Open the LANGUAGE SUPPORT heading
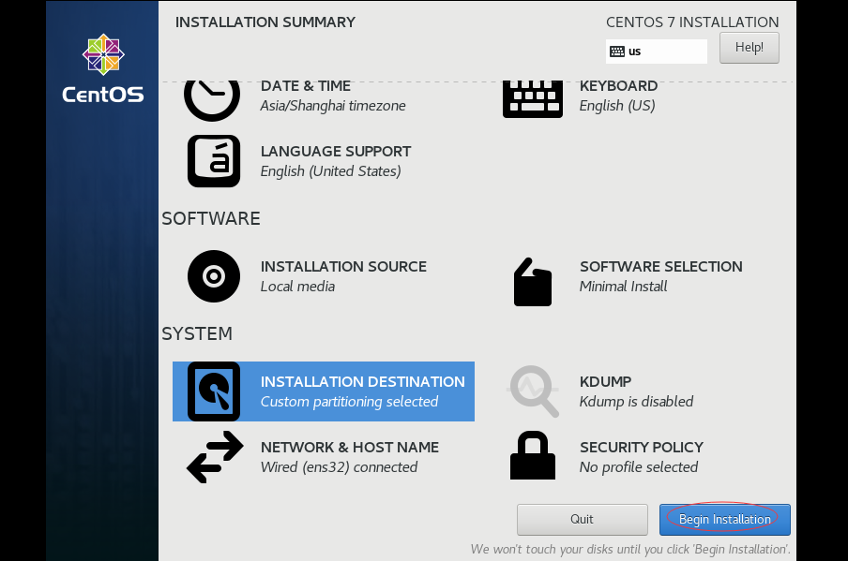 pyautogui.click(x=336, y=151)
